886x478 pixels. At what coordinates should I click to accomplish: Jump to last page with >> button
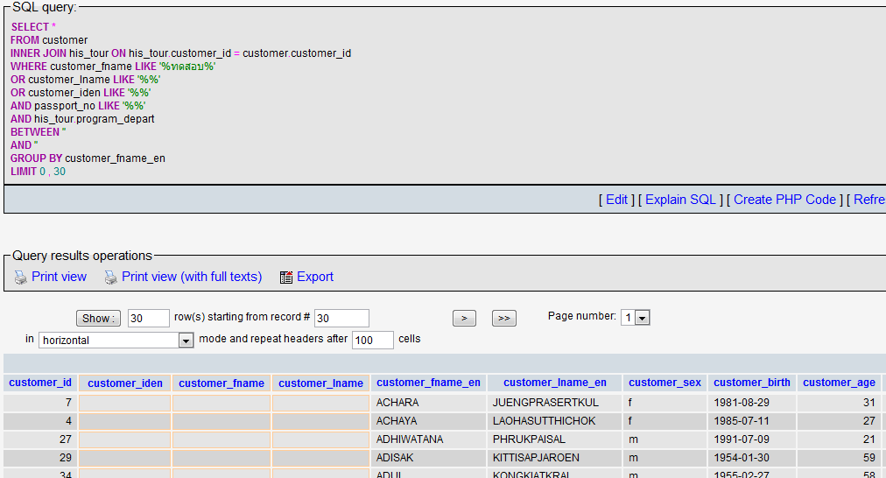tap(503, 319)
